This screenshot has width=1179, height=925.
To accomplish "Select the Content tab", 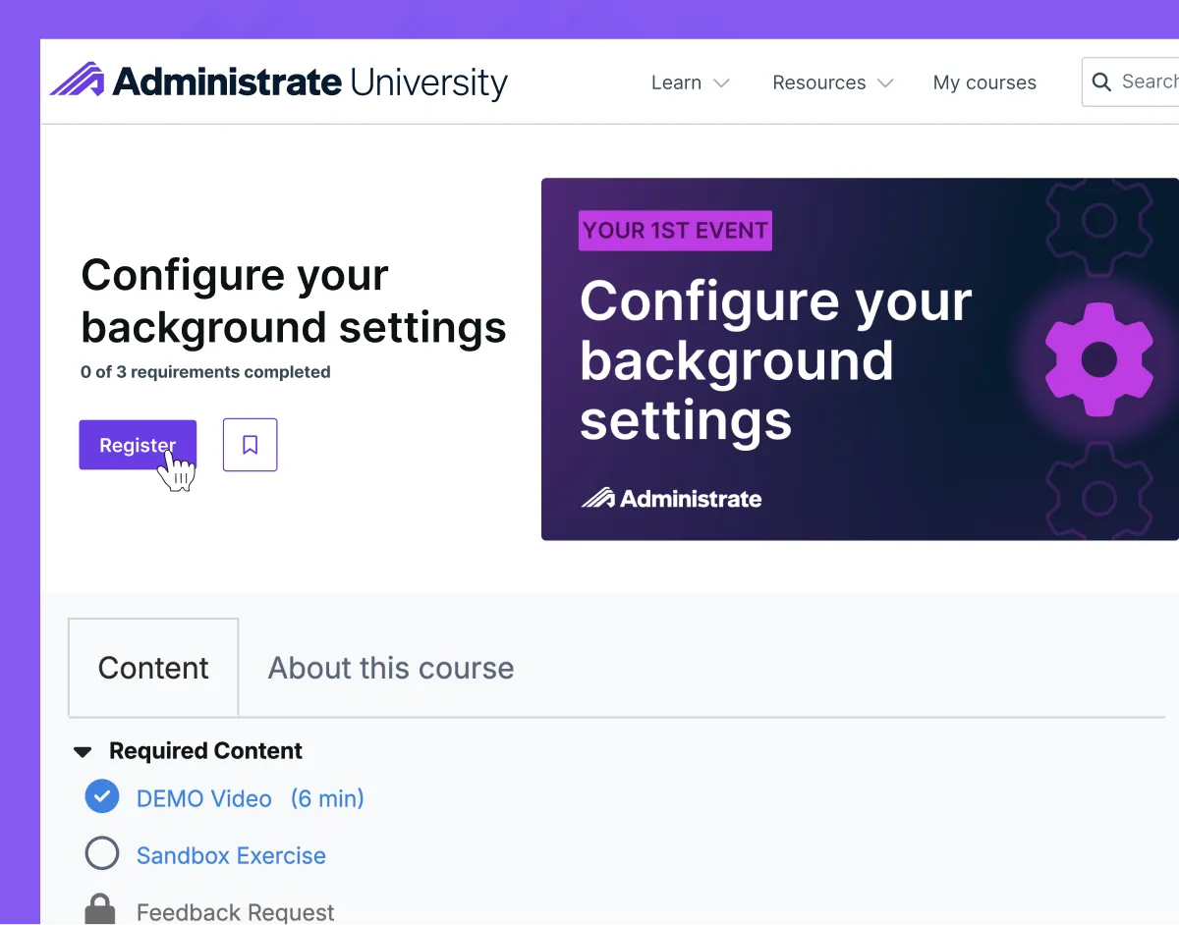I will pyautogui.click(x=153, y=668).
